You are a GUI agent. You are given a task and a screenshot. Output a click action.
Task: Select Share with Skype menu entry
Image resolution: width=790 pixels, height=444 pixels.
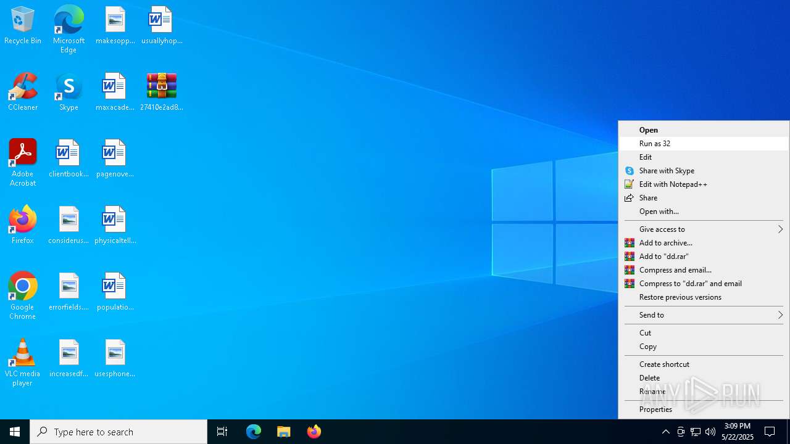(x=704, y=170)
